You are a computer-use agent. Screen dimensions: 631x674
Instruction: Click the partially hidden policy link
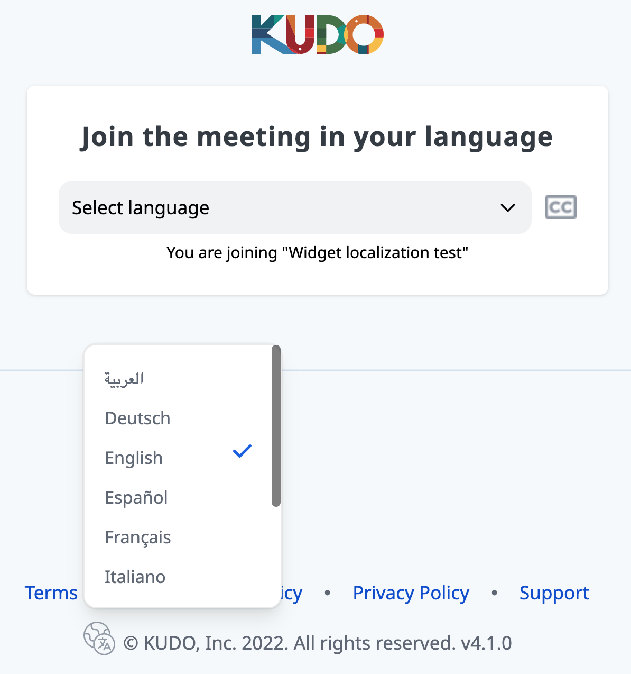click(293, 594)
